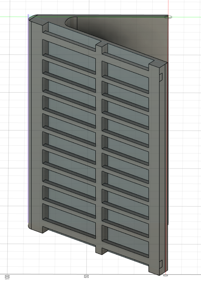
Task: Click the "0" grid ruler label
Action: pyautogui.click(x=166, y=275)
